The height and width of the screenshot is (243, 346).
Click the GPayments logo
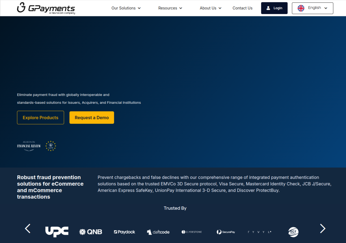(x=46, y=8)
